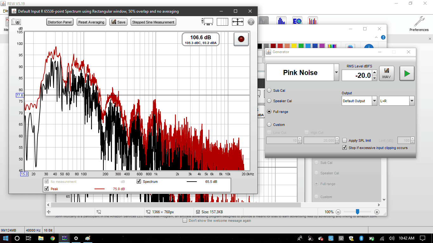Select Custom radio in Generator window

tap(269, 125)
